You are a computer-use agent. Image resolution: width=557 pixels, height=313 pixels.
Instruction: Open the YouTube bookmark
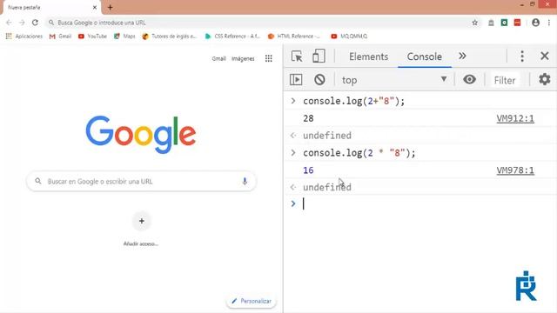point(92,37)
